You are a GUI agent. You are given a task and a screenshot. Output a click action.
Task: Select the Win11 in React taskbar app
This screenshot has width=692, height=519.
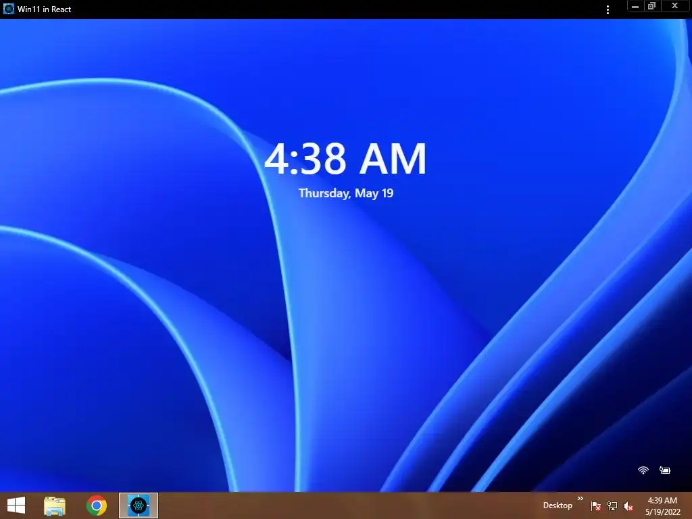point(139,505)
